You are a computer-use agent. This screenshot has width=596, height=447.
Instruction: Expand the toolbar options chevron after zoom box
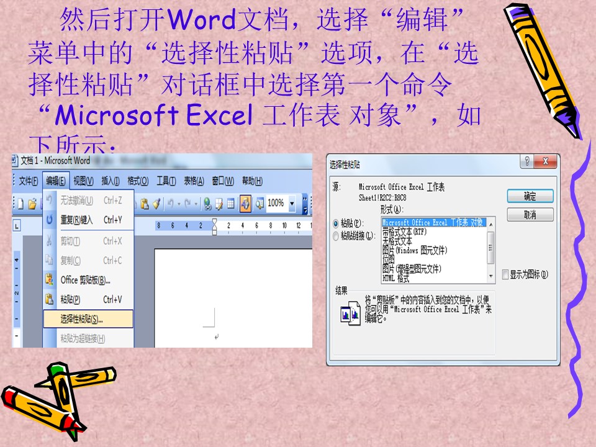click(305, 204)
